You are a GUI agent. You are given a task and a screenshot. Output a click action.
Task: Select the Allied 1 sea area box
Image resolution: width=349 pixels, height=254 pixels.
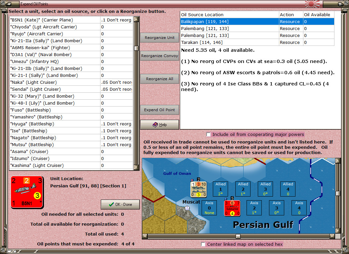(x=220, y=188)
